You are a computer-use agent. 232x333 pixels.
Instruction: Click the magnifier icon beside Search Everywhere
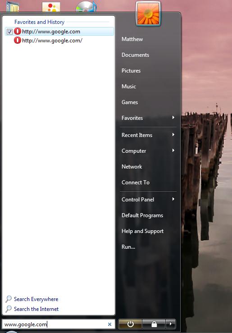coord(9,299)
